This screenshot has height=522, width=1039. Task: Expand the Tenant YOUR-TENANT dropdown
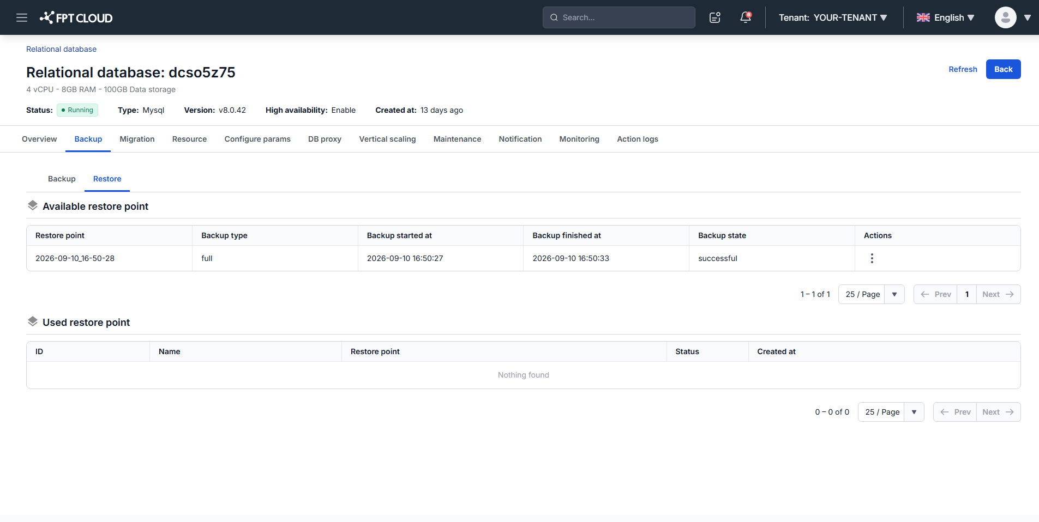point(833,17)
